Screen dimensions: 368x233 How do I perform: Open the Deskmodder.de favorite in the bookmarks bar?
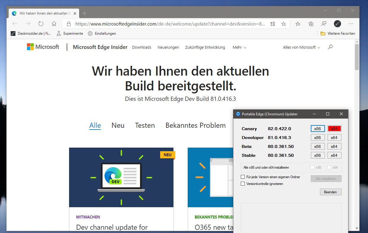(31, 33)
